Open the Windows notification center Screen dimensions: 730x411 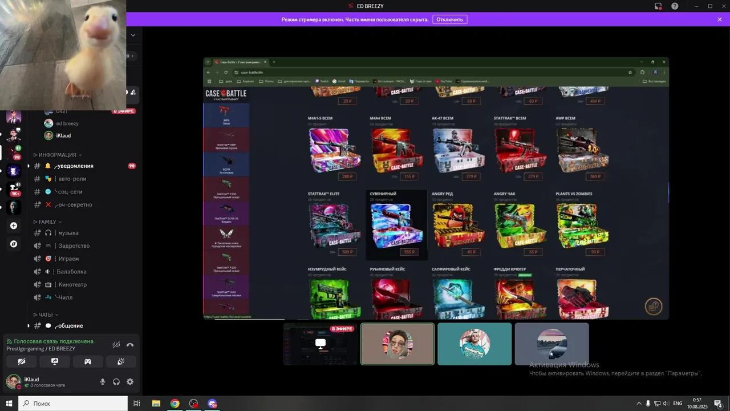pyautogui.click(x=718, y=404)
